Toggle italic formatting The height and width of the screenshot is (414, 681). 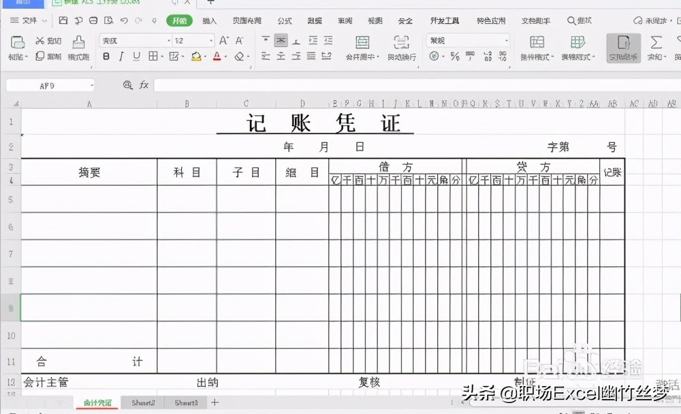(120, 57)
